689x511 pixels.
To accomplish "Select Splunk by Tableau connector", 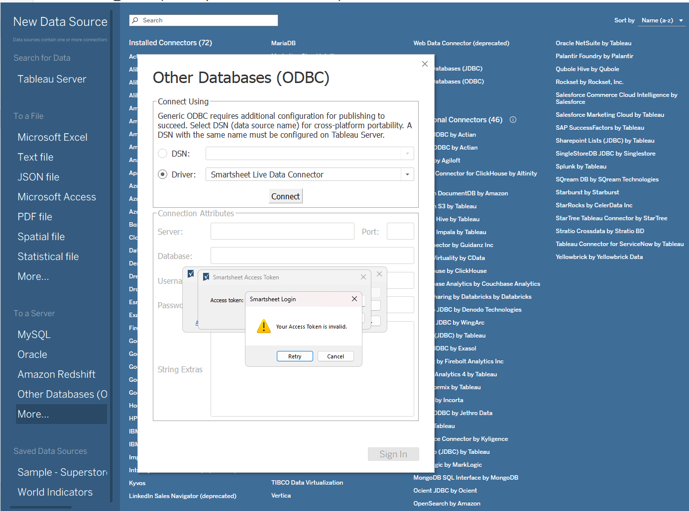I will coord(581,167).
